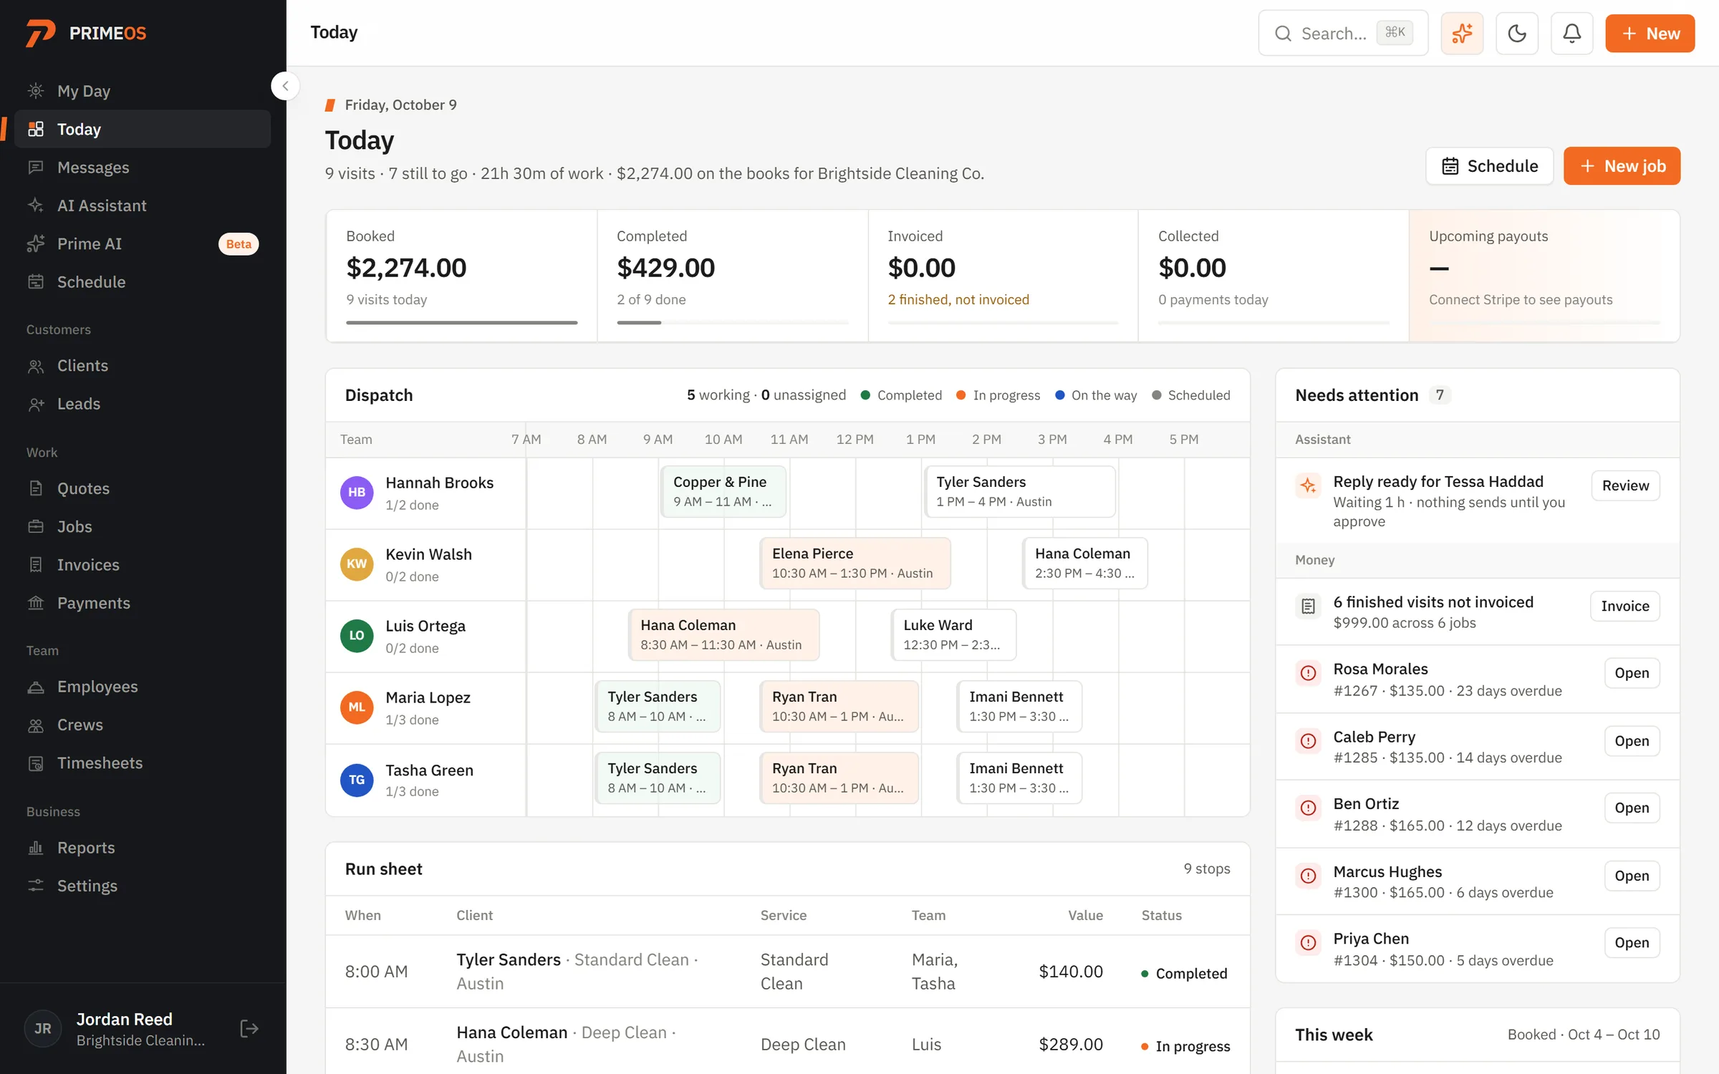The height and width of the screenshot is (1074, 1719).
Task: Click the Completed progress bar
Action: click(733, 323)
